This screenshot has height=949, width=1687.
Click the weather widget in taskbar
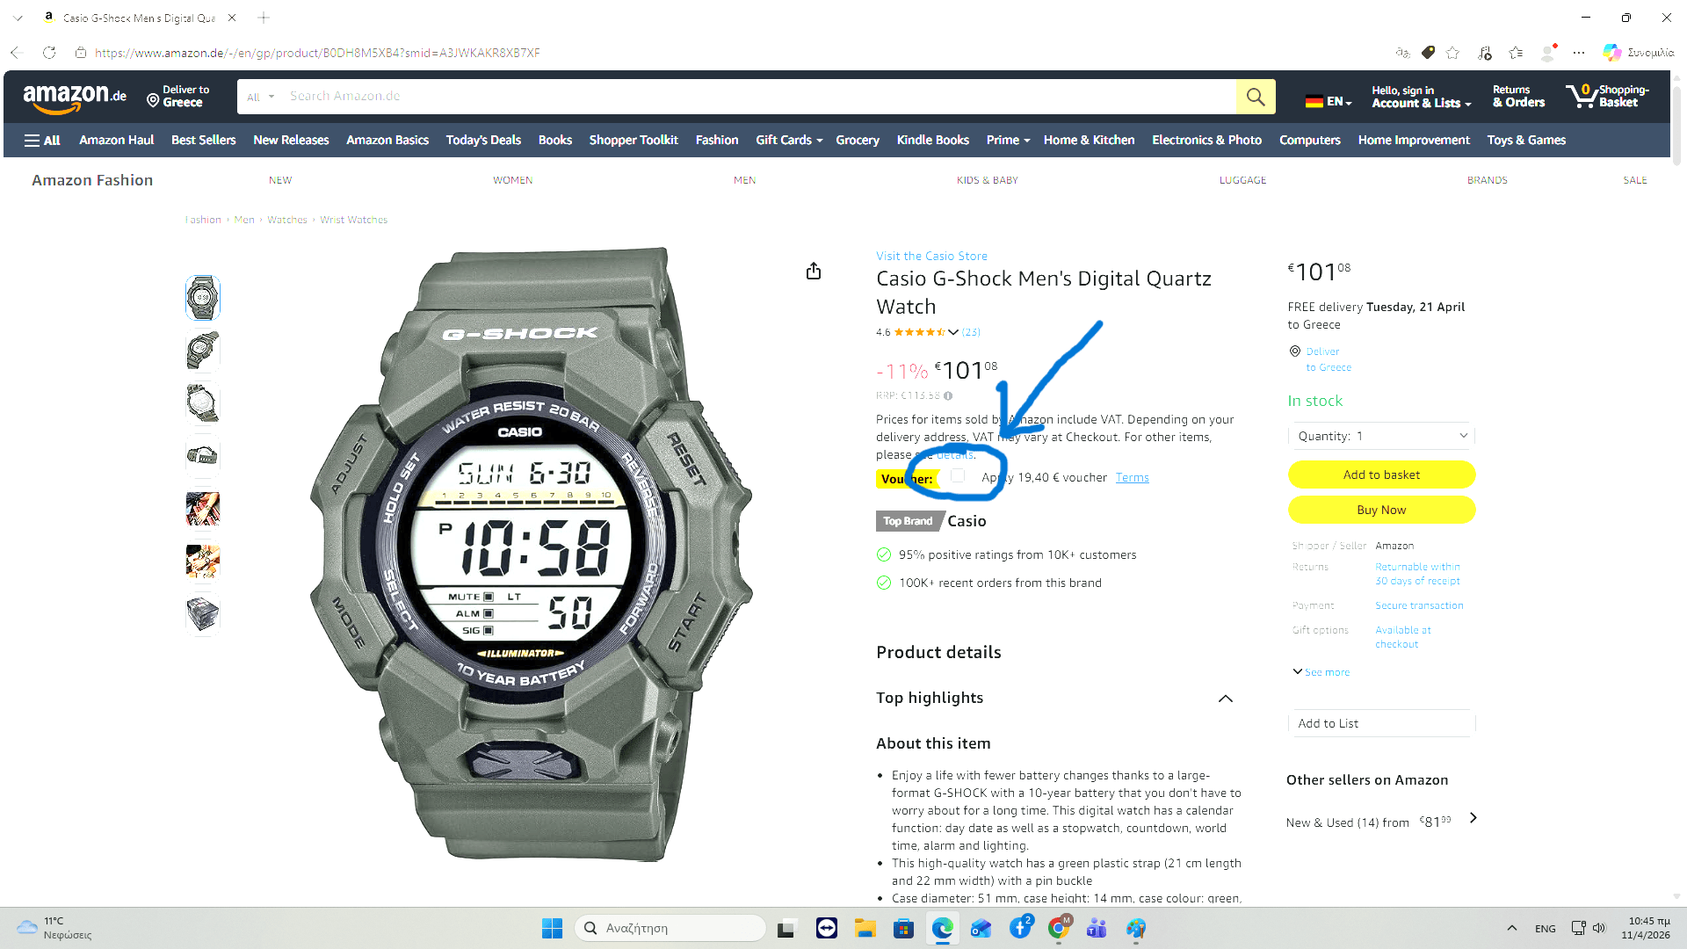[x=54, y=928]
